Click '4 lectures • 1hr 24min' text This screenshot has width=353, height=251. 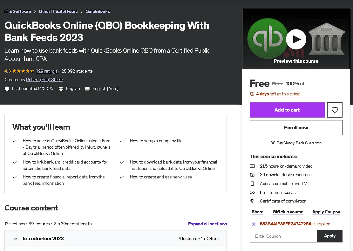[199, 238]
